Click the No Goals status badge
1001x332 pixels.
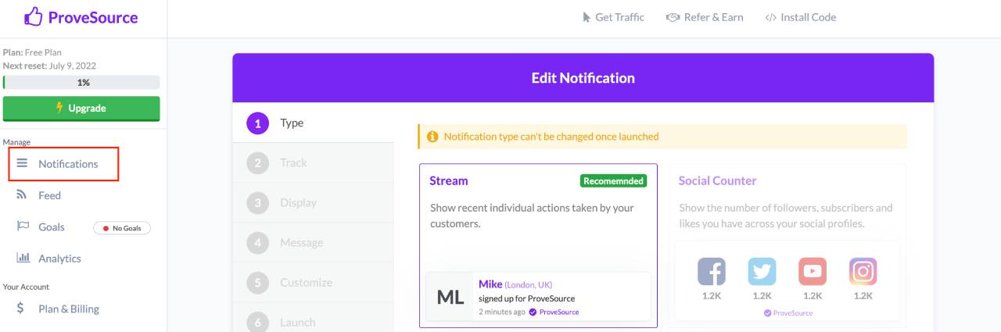122,228
